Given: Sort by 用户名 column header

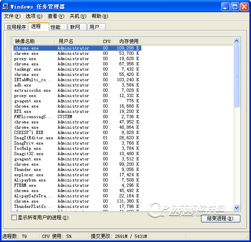Looking at the screenshot, I should [x=76, y=41].
